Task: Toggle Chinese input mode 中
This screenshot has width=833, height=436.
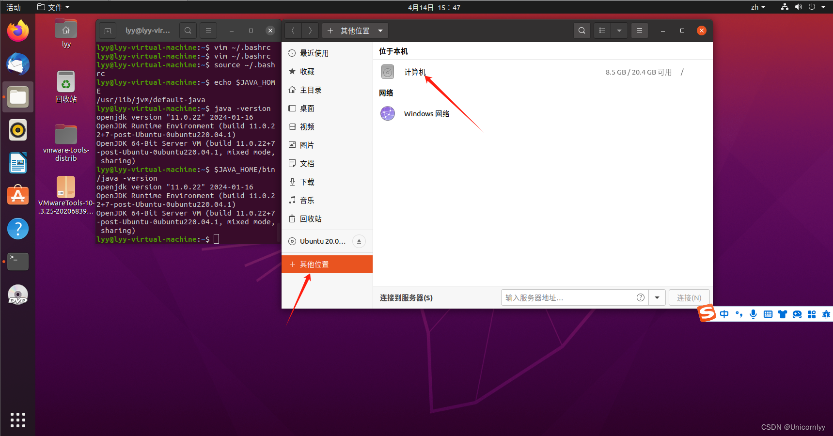Action: pyautogui.click(x=724, y=314)
